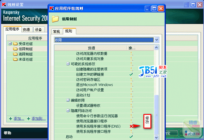
Task: Select the 启动 row
Action: pos(104,137)
